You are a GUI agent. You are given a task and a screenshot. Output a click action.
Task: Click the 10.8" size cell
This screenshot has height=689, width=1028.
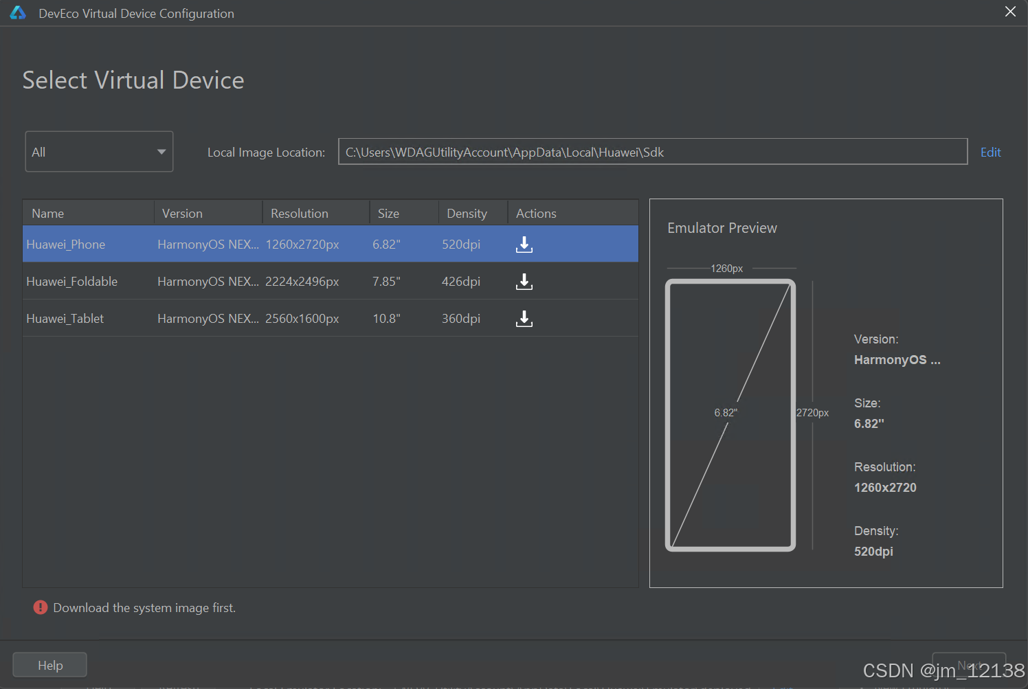point(386,319)
